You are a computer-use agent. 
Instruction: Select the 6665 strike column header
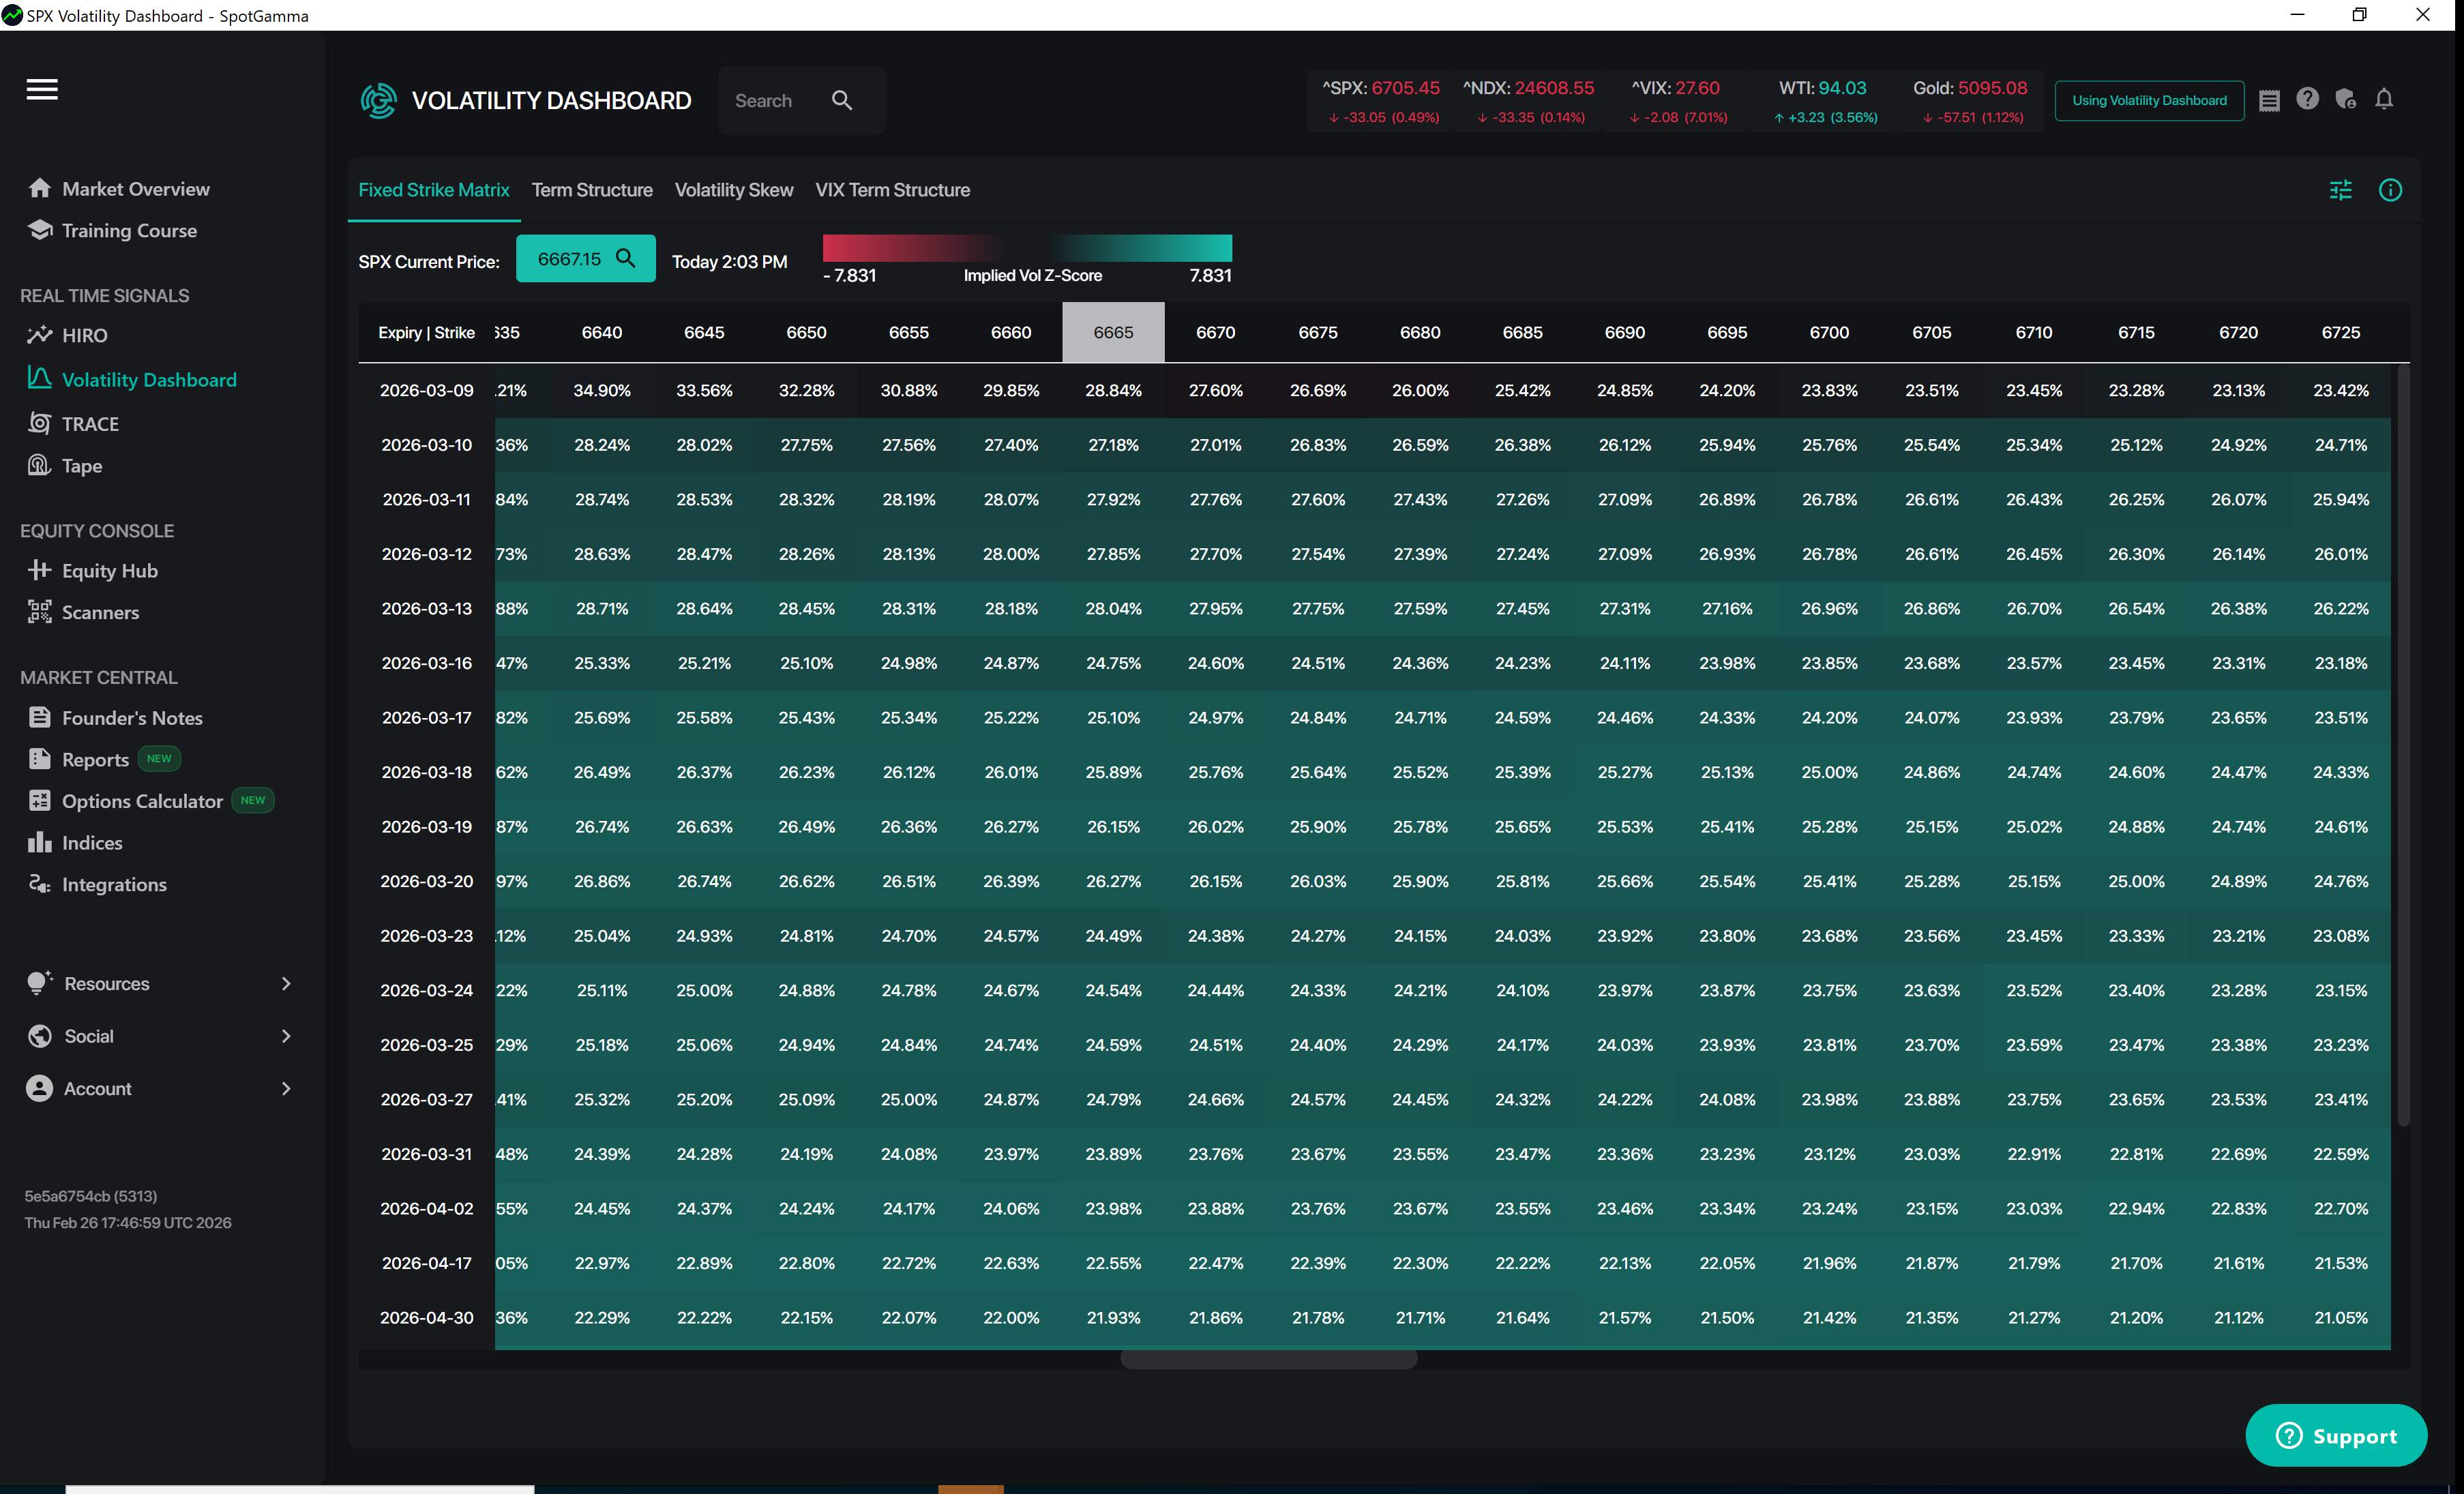1113,332
